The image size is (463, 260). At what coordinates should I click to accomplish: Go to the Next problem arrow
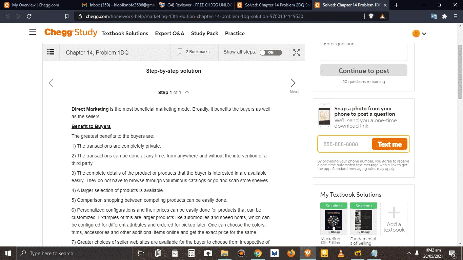[293, 83]
